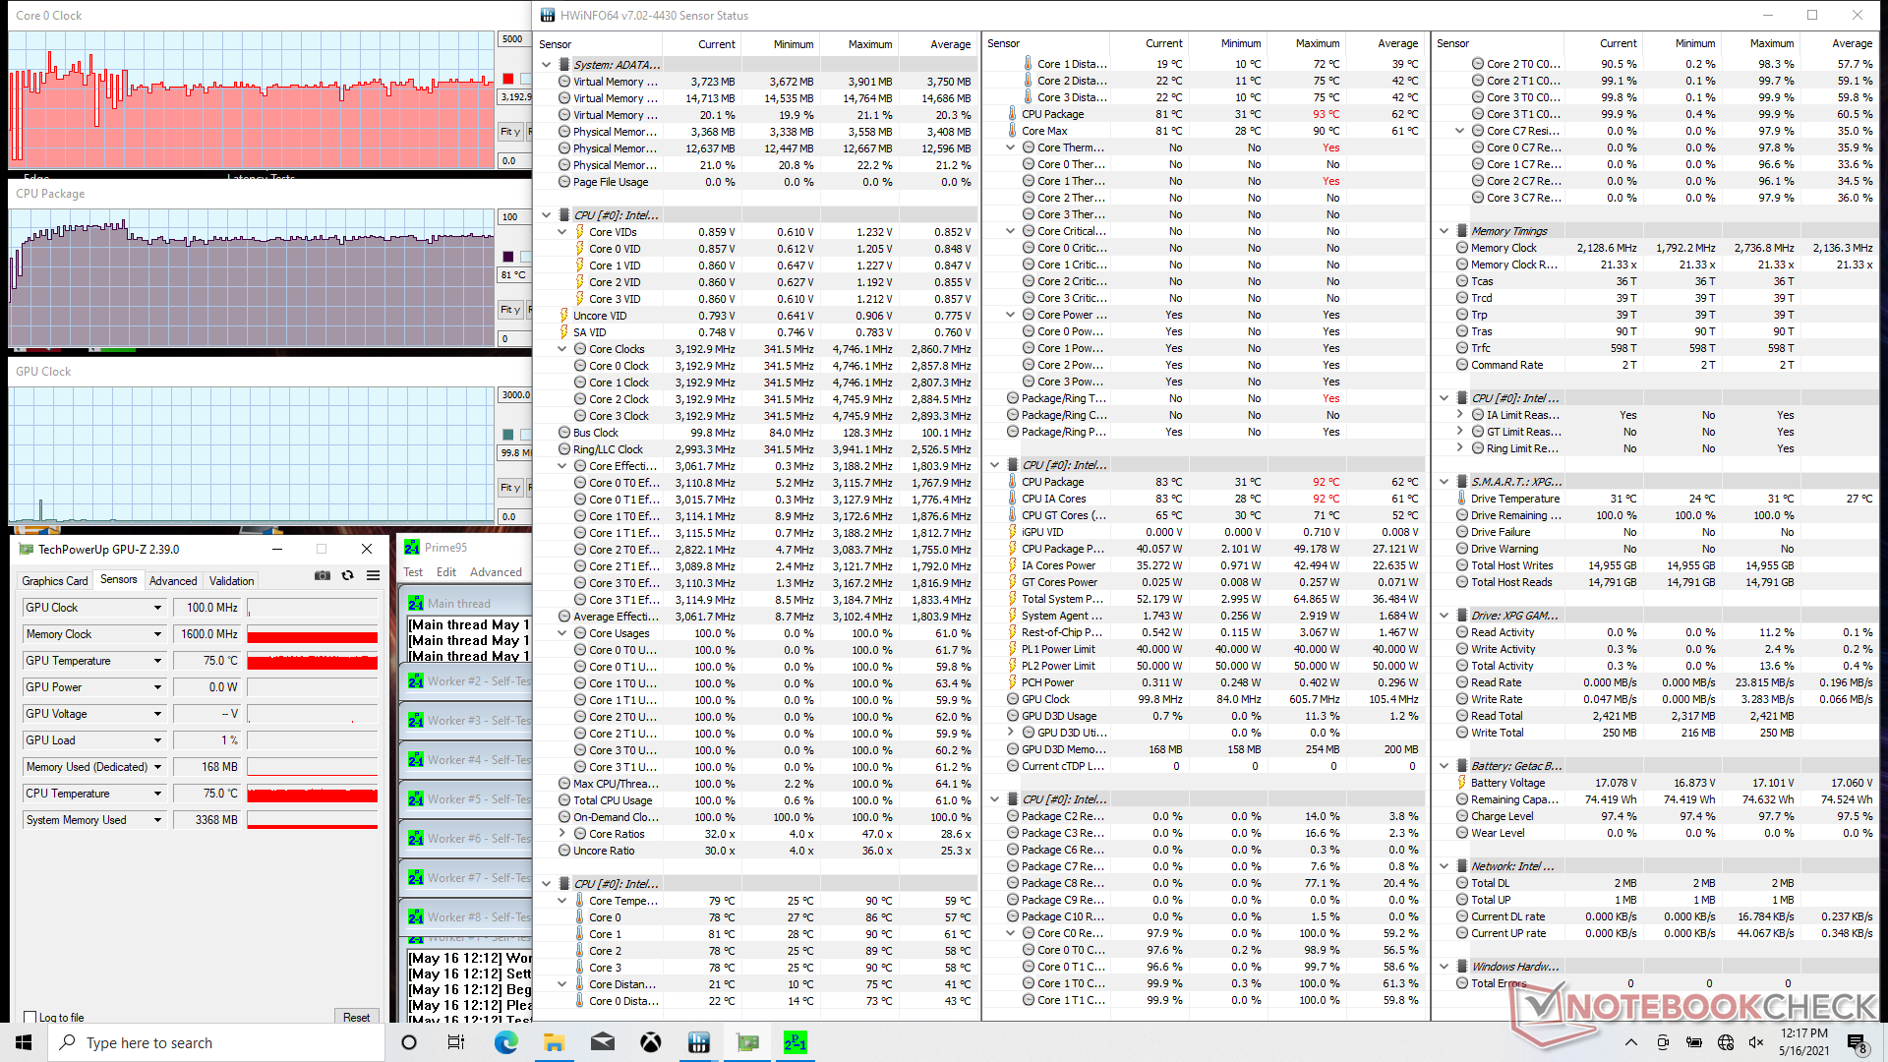Open the Prime95 Advanced menu

[x=496, y=572]
